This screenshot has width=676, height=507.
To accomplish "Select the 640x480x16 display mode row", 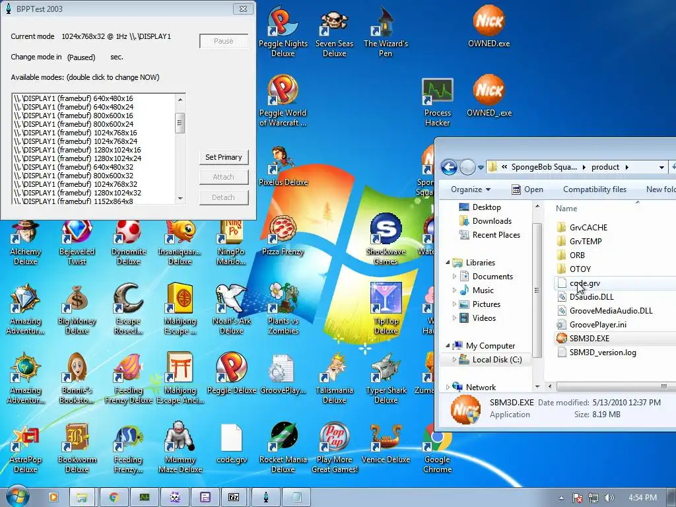I will tap(94, 98).
